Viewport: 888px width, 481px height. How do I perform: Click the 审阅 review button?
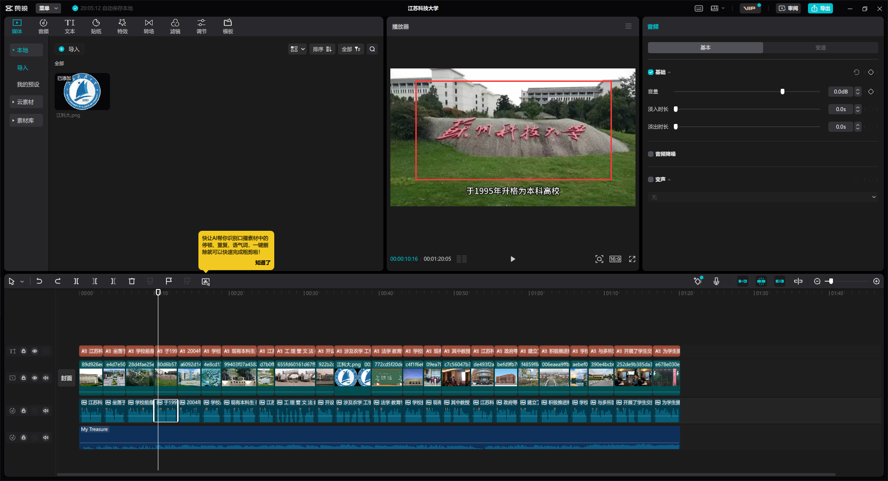coord(788,8)
